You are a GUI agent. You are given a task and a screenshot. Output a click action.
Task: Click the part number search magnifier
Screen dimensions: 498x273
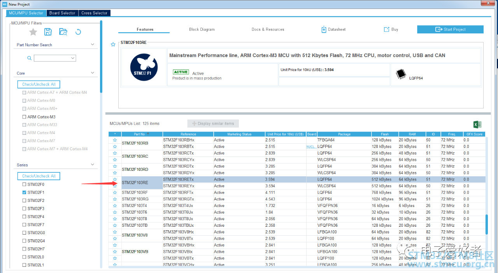(x=29, y=58)
